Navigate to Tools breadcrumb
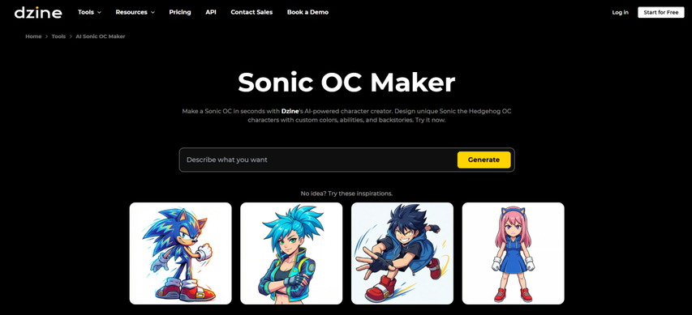Screen dimensions: 692x315 tap(58, 36)
